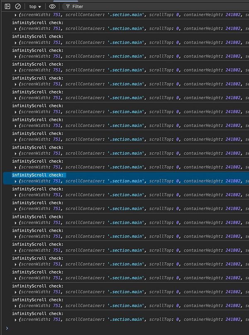Click containerHeight 241802 in the highlighted row
249x335 pixels.
pyautogui.click(x=212, y=181)
